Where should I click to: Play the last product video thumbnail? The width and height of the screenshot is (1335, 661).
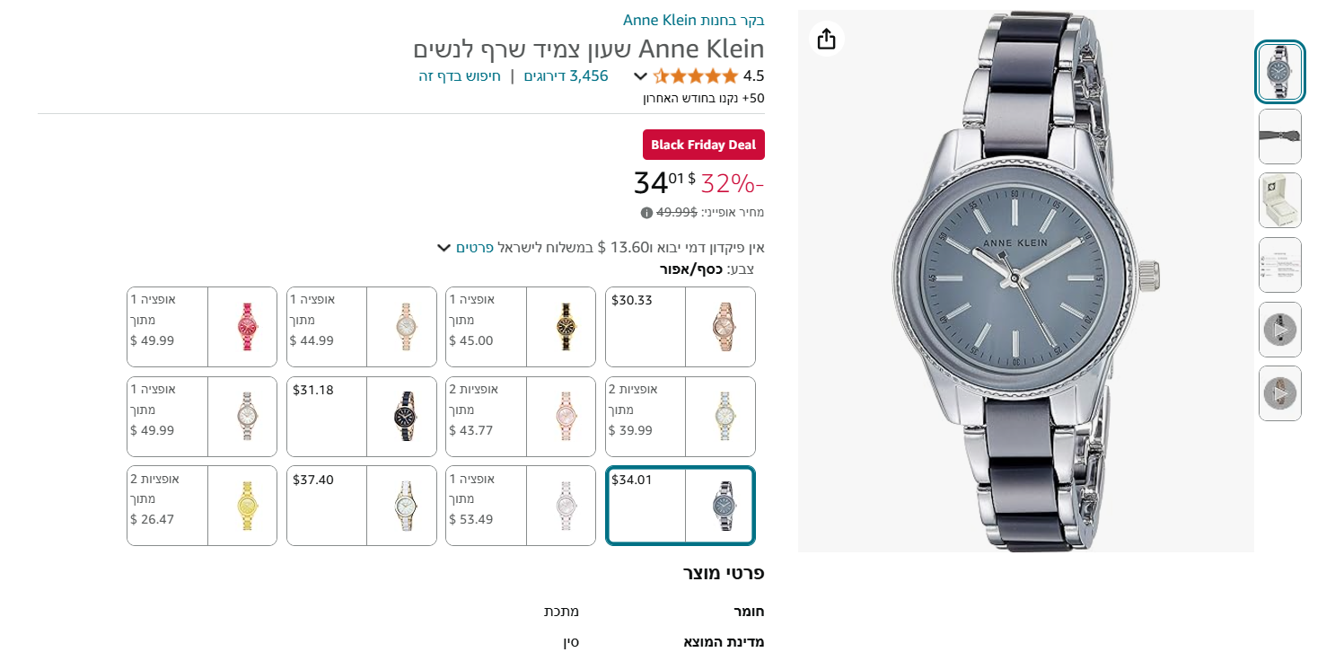pyautogui.click(x=1279, y=393)
